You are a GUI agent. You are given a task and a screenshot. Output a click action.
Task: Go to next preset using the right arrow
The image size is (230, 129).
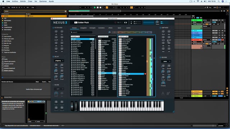tap(126, 23)
